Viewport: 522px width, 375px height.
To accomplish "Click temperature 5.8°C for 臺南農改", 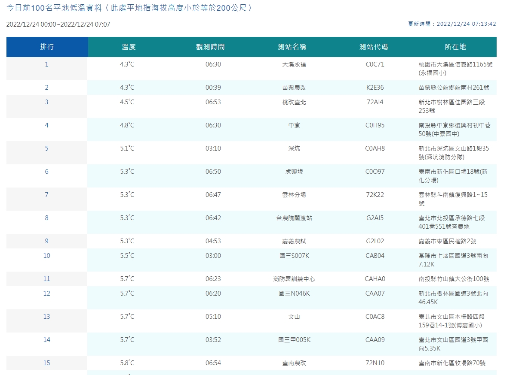I will [127, 363].
